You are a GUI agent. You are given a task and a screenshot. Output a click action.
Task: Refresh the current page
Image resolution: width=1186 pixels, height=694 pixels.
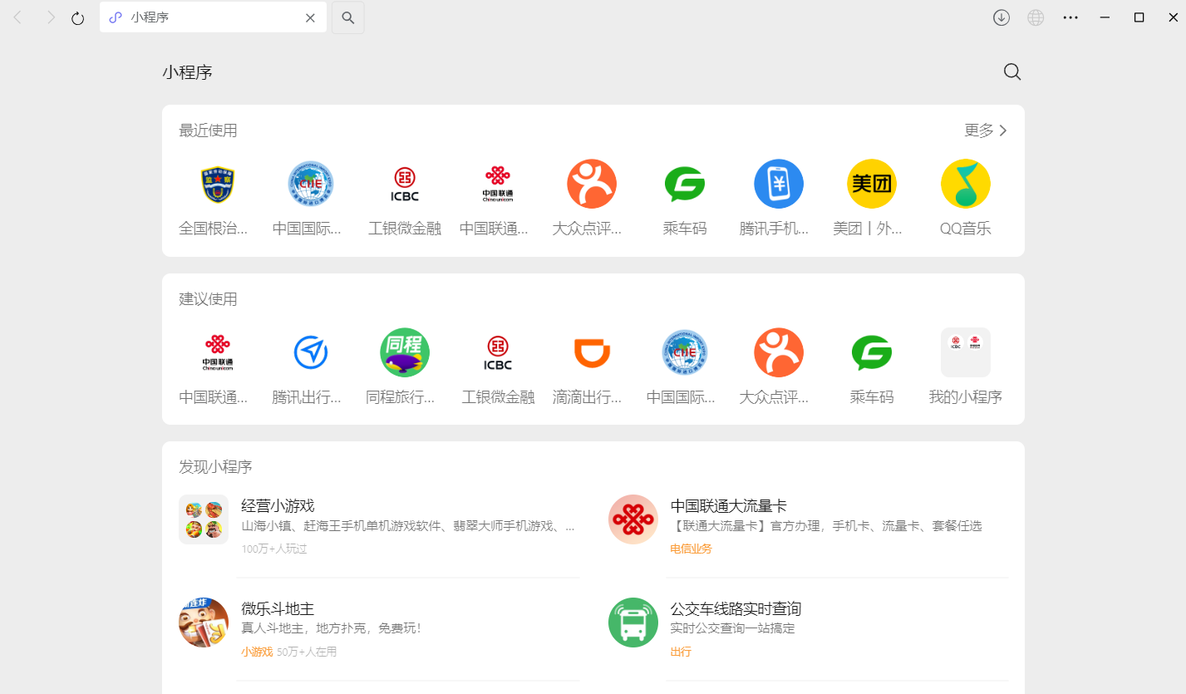click(x=78, y=17)
